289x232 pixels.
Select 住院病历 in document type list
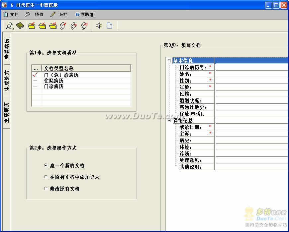pos(54,81)
